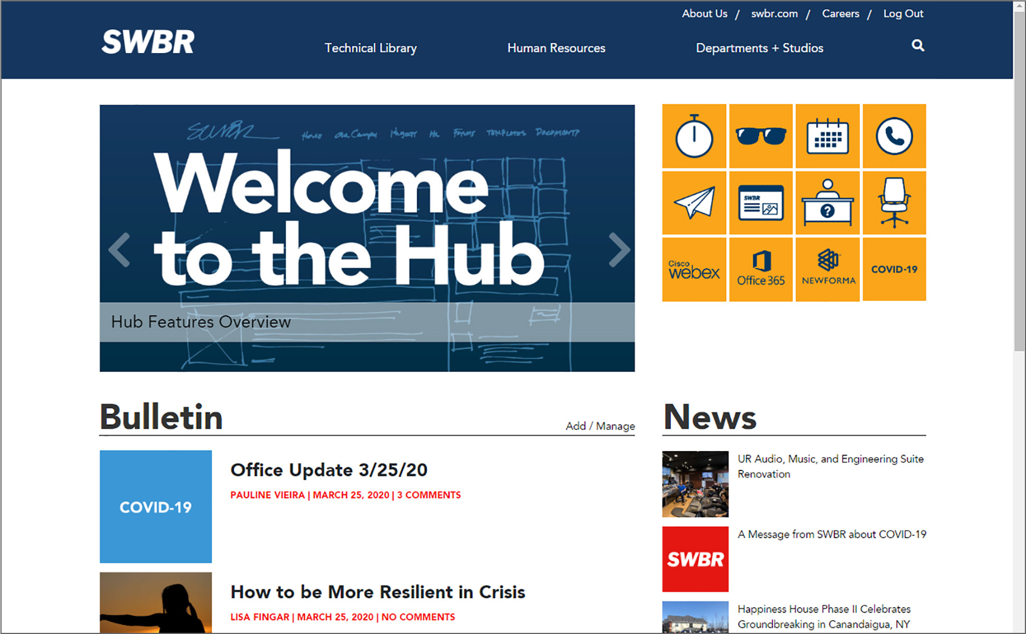Open the Office 365 tile

tap(760, 270)
